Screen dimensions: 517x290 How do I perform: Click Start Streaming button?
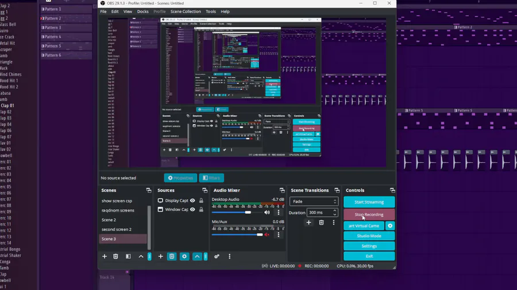click(x=369, y=202)
